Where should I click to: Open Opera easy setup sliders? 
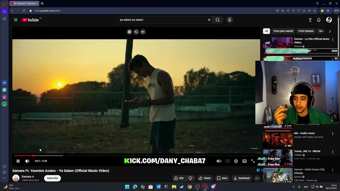309,11
